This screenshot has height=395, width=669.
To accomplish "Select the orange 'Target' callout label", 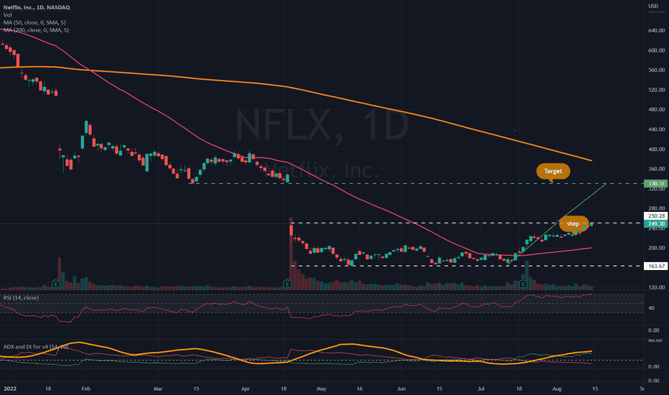I will coord(553,171).
